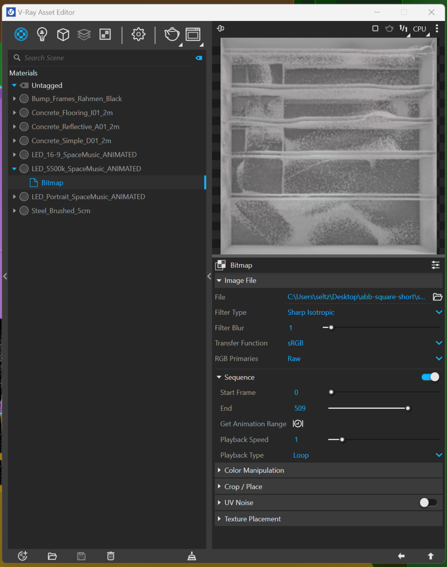Screen dimensions: 447x567
Task: Open the render Settings gear icon
Action: point(138,34)
